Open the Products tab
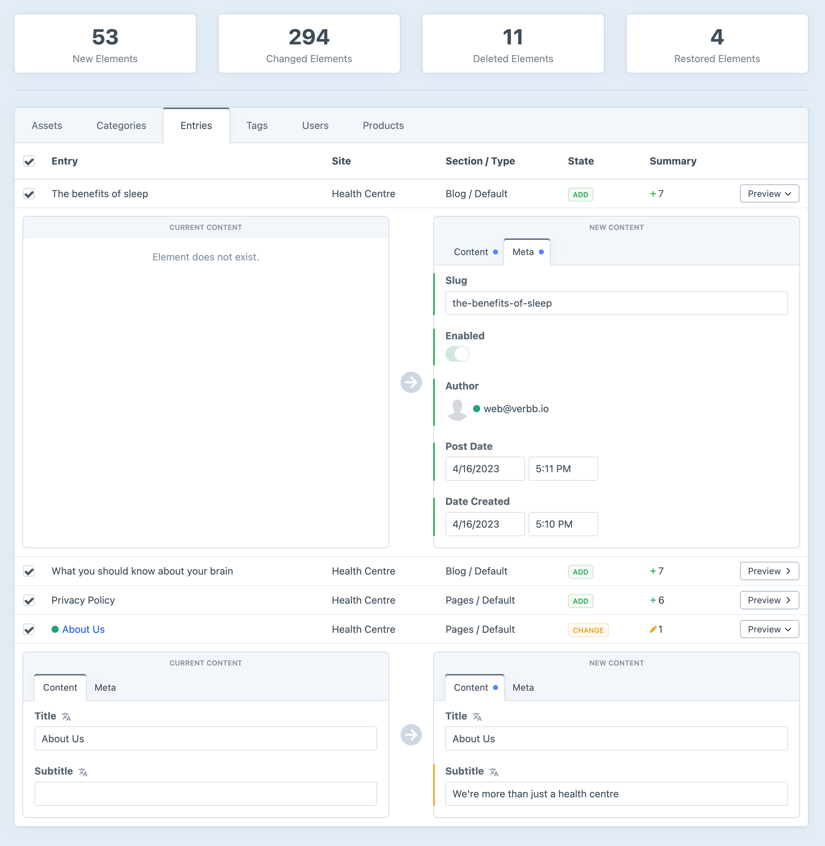This screenshot has height=846, width=825. point(383,126)
